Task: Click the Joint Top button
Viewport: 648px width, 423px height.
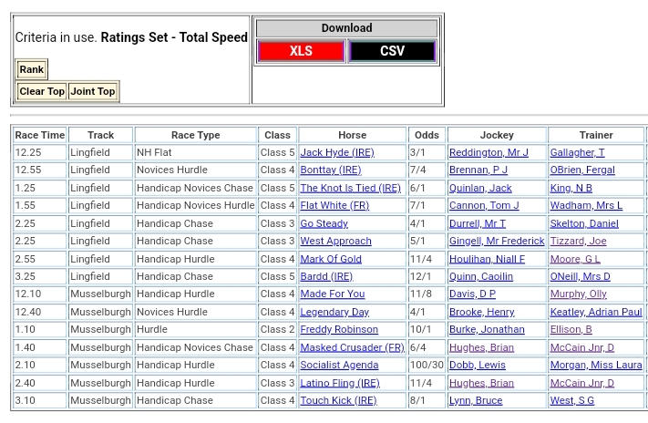Action: click(x=93, y=91)
